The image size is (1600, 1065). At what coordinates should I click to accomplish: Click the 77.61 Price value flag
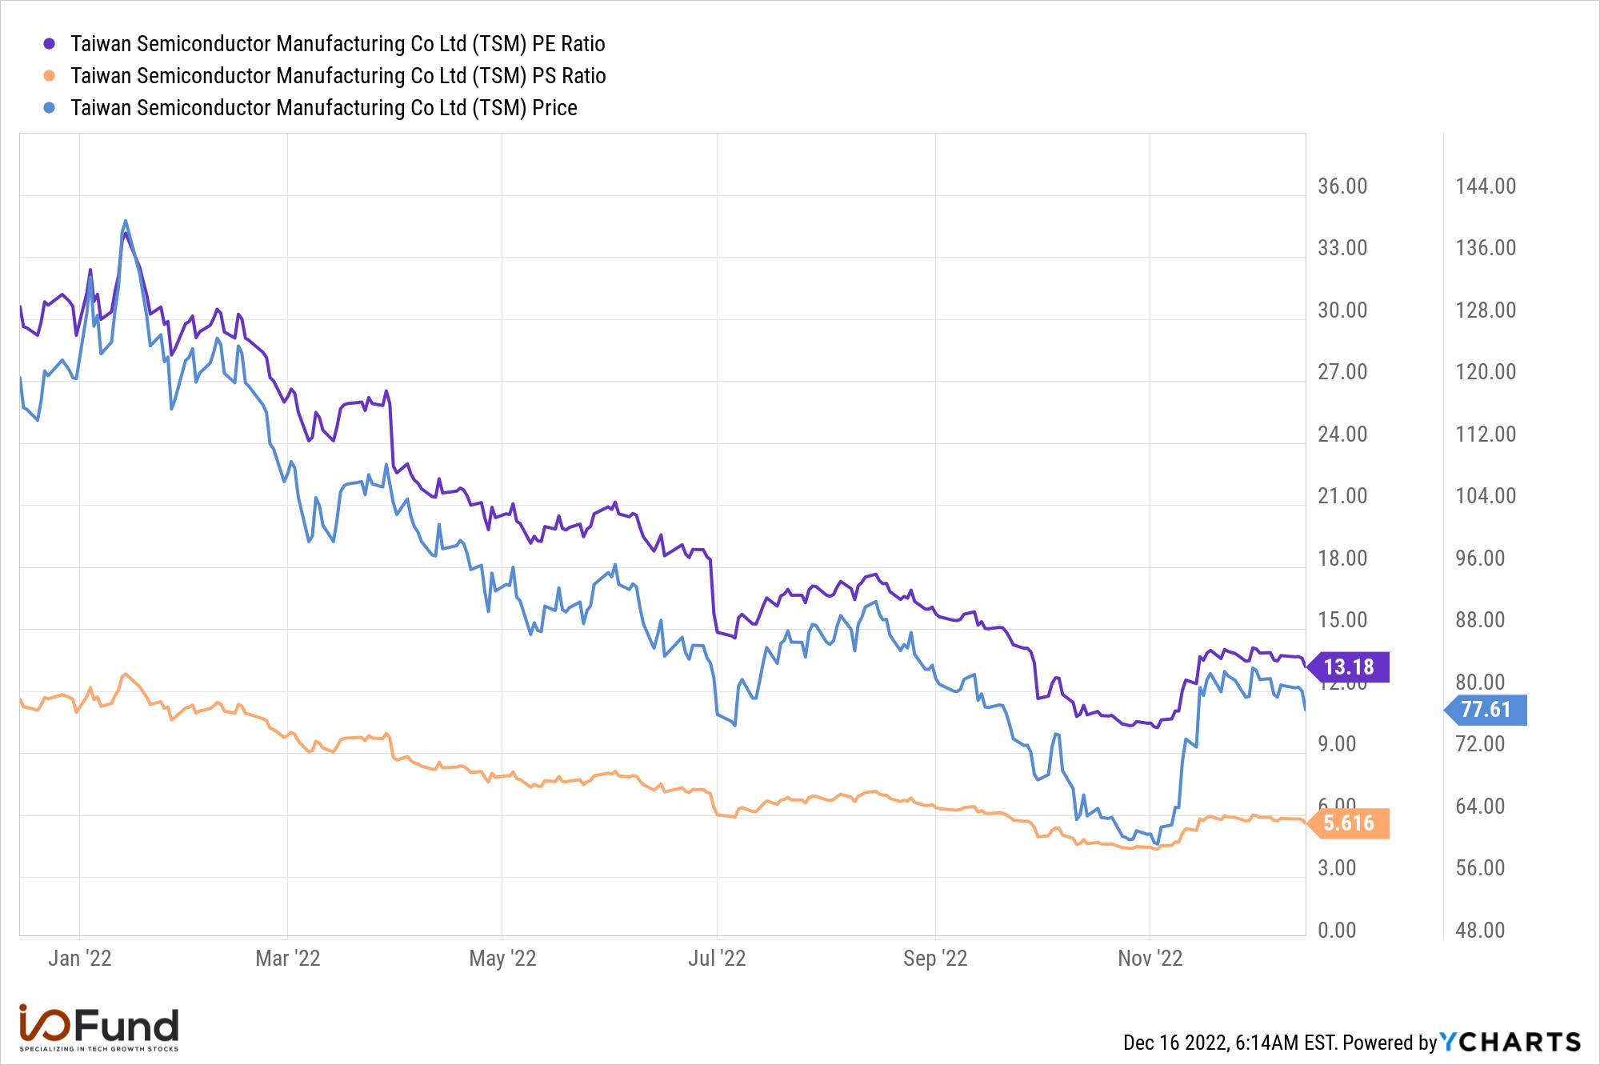tap(1485, 709)
